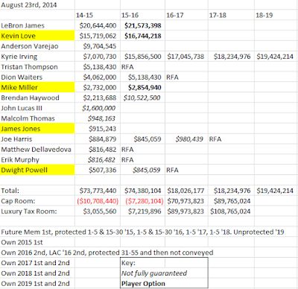Select the red ($10,708,440) cap room cell

point(98,201)
